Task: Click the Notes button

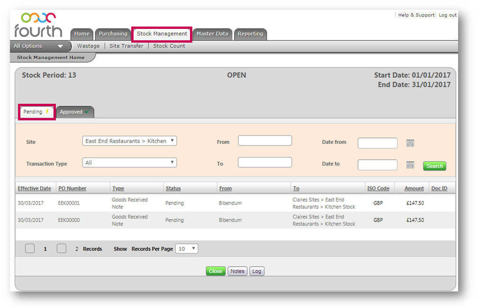Action: 237,272
